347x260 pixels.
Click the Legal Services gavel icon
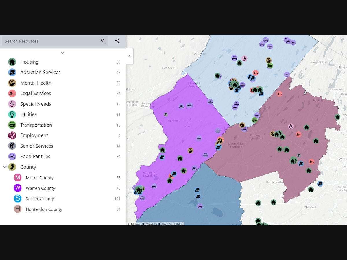pos(12,94)
